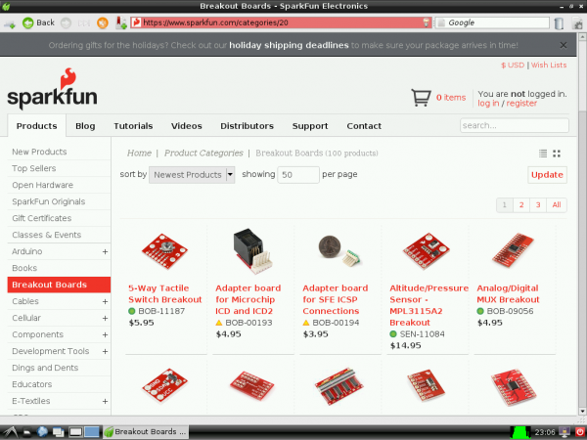Open the LXDE start menu in the taskbar
Image resolution: width=587 pixels, height=440 pixels.
tap(10, 432)
